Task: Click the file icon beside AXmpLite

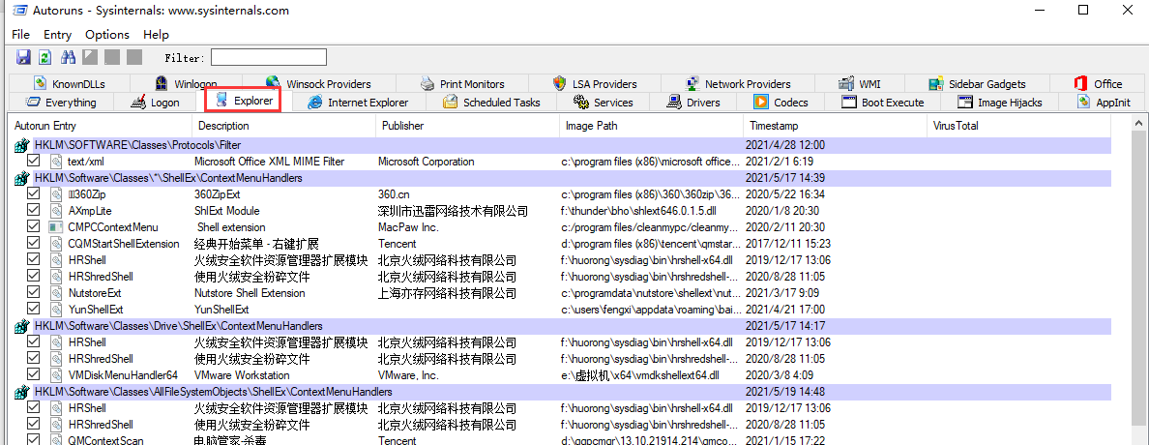Action: coord(56,210)
